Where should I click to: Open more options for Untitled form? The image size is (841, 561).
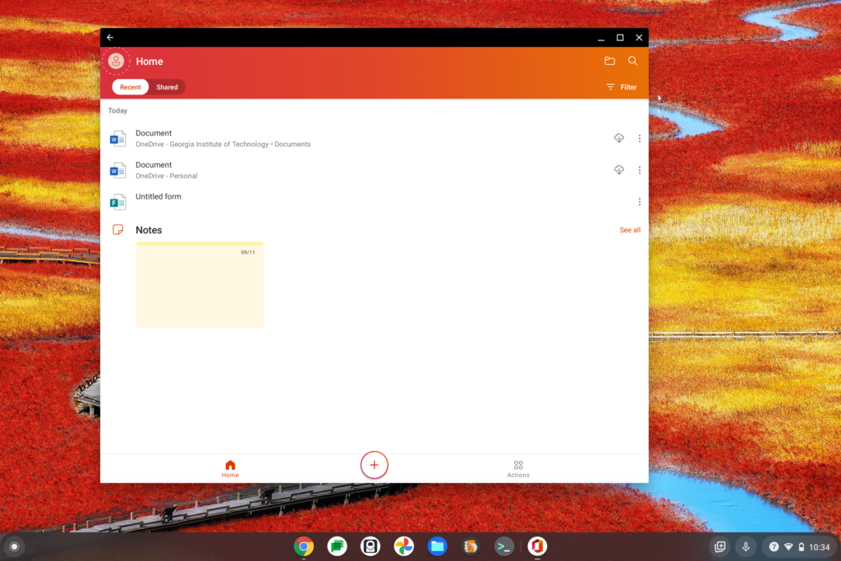[639, 202]
